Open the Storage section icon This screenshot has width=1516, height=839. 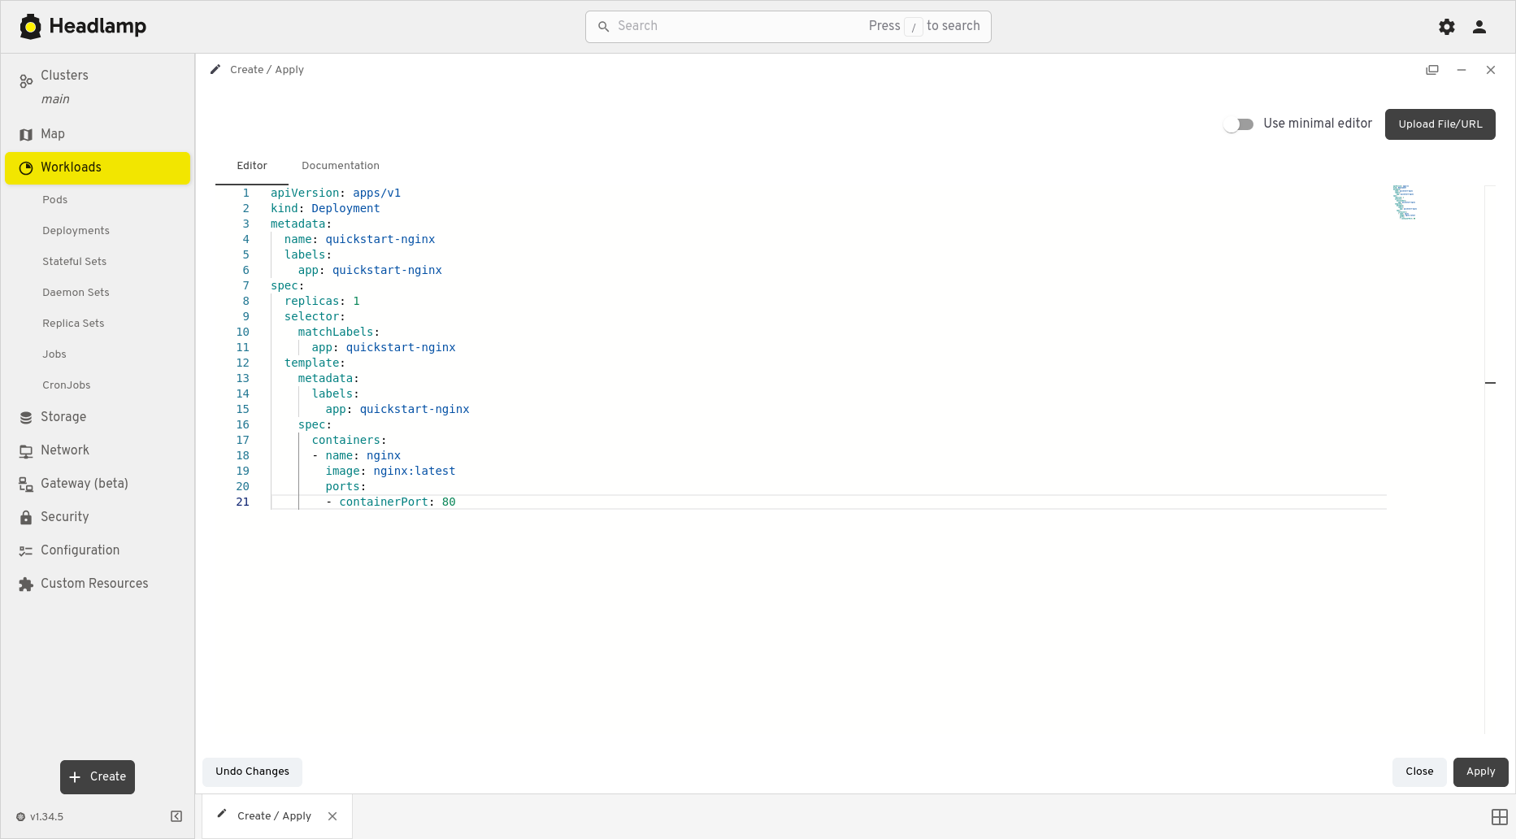(x=24, y=416)
